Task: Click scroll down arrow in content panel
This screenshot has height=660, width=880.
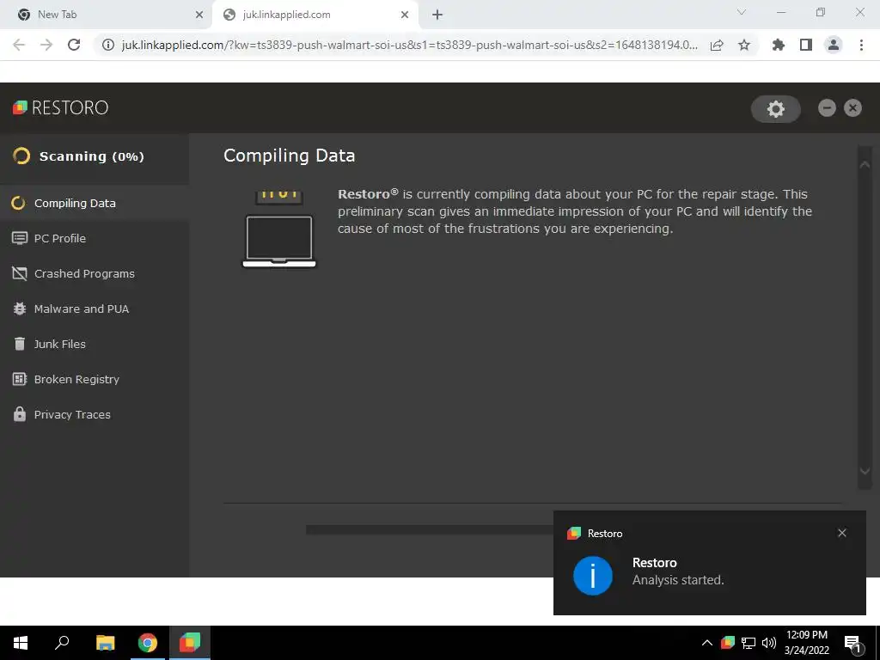Action: coord(865,472)
